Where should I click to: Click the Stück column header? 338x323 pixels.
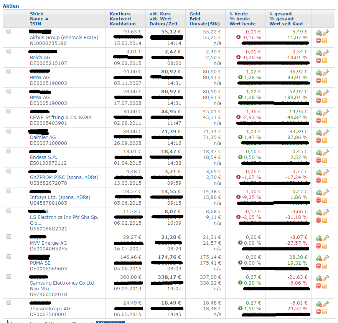36,14
